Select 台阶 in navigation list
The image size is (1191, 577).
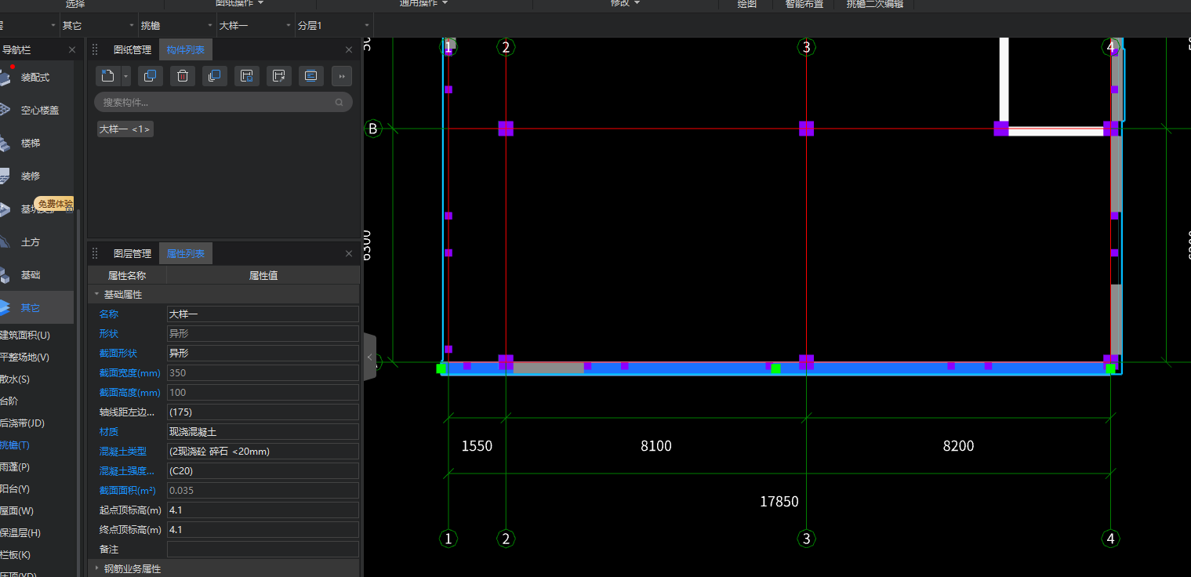coord(9,401)
